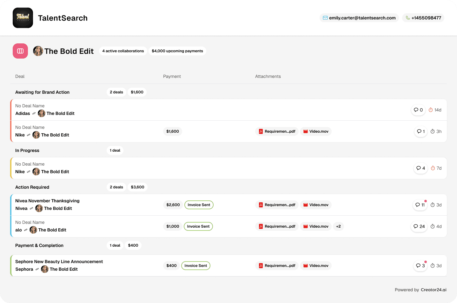The height and width of the screenshot is (303, 457).
Task: Click the swap arrows icon next to Nivea
Action: click(31, 208)
